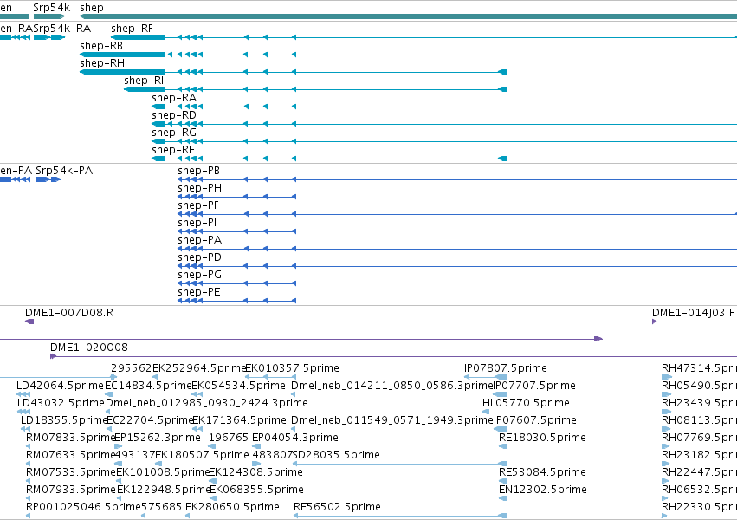737x520 pixels.
Task: Select the EK124308.5prime EST label
Action: click(x=255, y=472)
